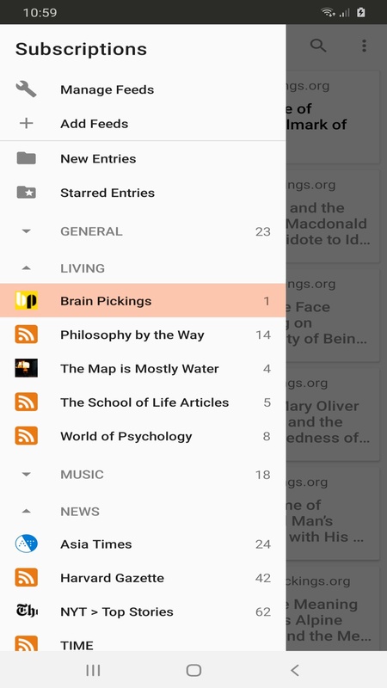Tap the Android home navigation button

[x=193, y=670]
